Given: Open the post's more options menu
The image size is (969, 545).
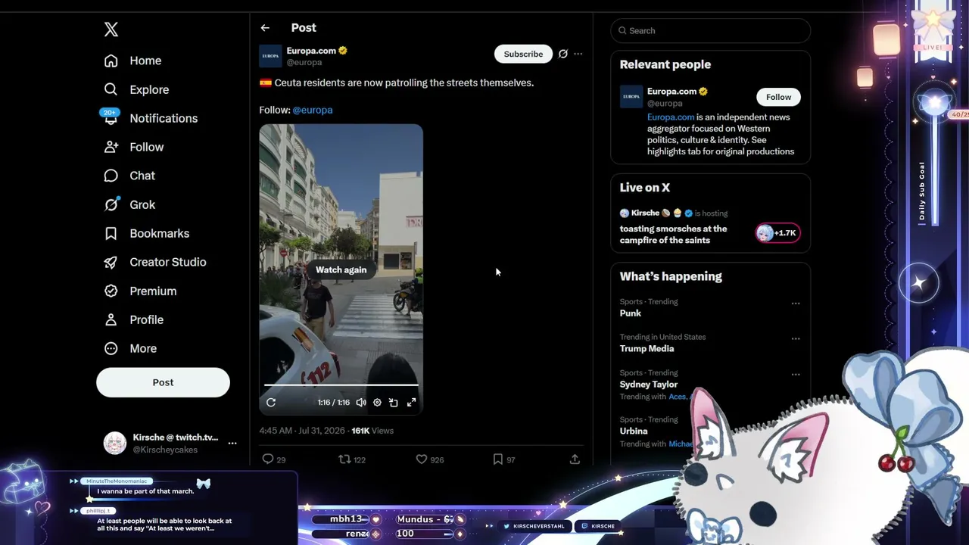Looking at the screenshot, I should (x=578, y=54).
